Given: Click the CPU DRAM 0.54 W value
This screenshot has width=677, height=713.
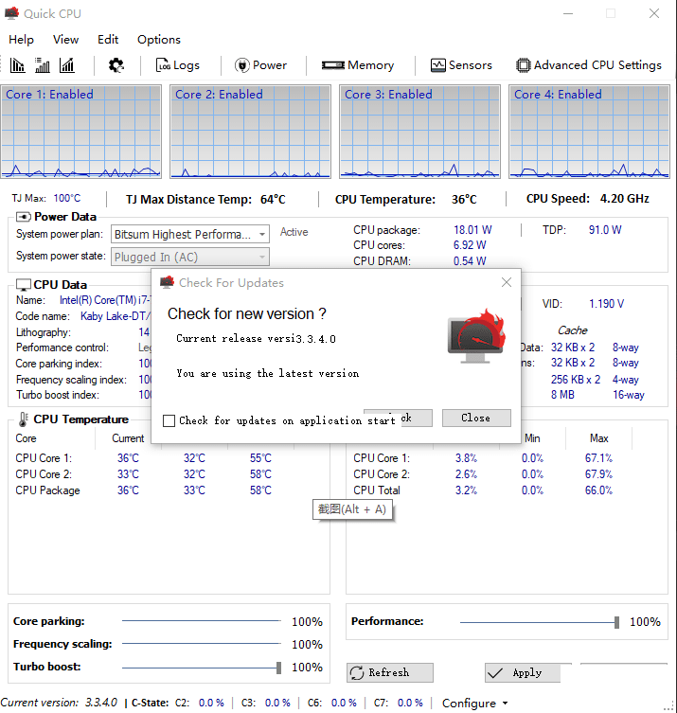Looking at the screenshot, I should (x=470, y=261).
